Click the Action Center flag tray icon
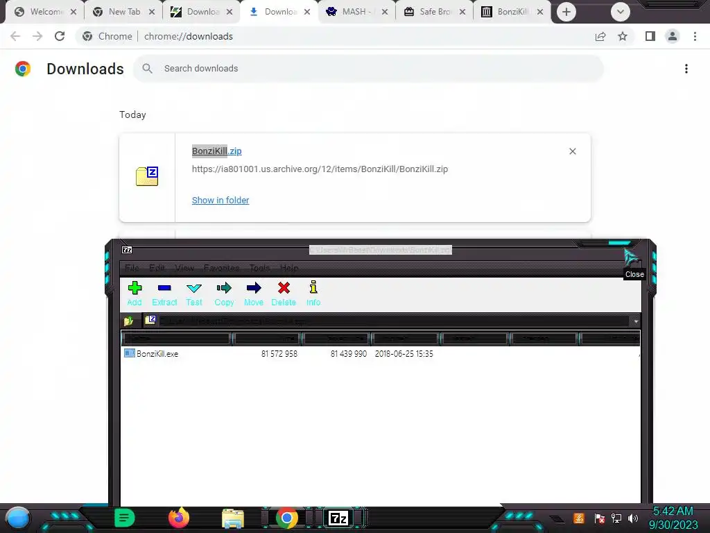 600,518
